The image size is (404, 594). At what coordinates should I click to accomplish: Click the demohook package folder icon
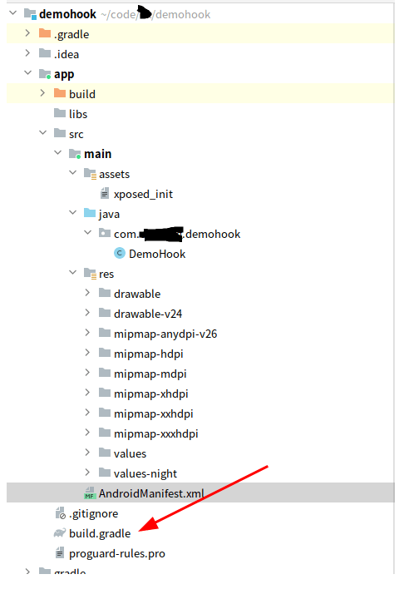(105, 233)
